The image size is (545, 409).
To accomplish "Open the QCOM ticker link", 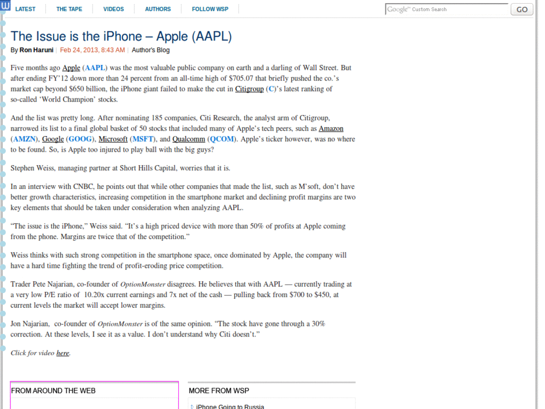I will 222,139.
